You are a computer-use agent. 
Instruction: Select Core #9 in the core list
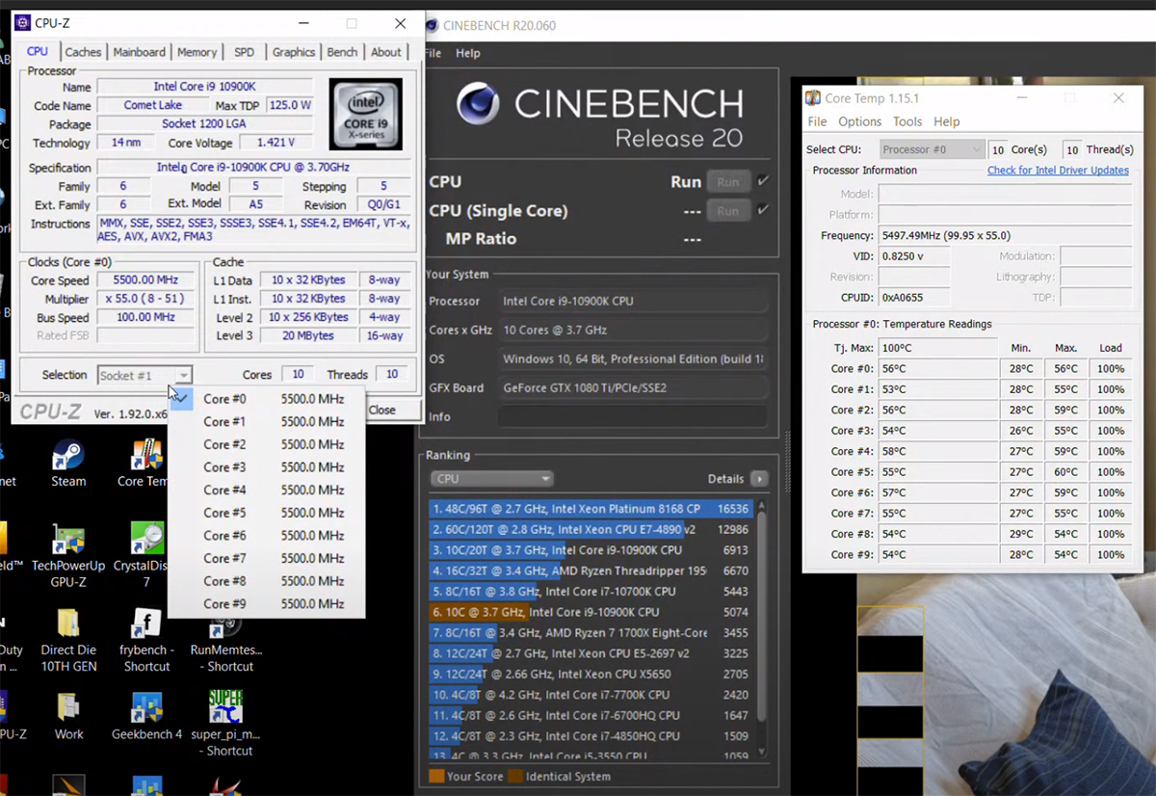267,604
